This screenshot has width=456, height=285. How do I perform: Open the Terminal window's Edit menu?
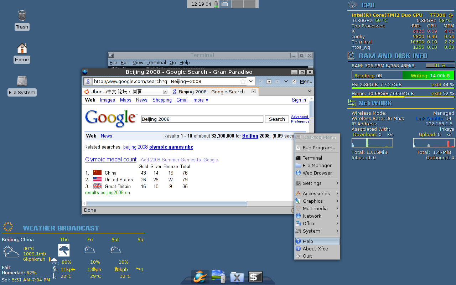click(125, 62)
